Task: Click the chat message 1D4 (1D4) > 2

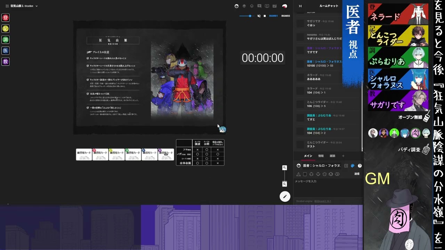Action: pyautogui.click(x=316, y=133)
